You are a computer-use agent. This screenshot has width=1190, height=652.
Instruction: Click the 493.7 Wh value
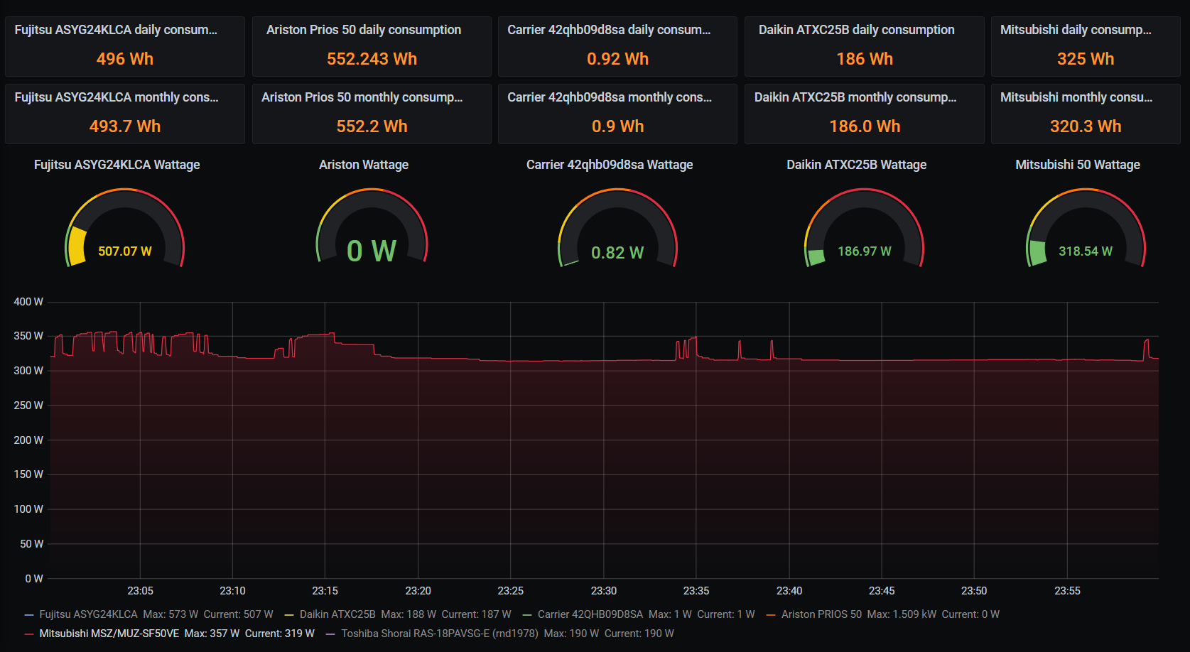(x=125, y=126)
